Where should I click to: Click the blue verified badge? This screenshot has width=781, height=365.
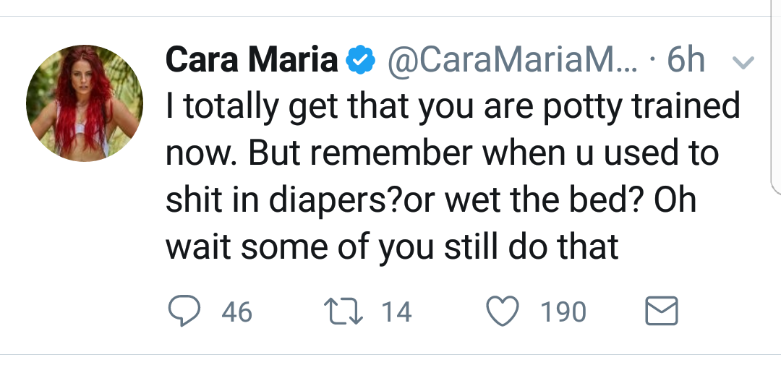(x=361, y=60)
